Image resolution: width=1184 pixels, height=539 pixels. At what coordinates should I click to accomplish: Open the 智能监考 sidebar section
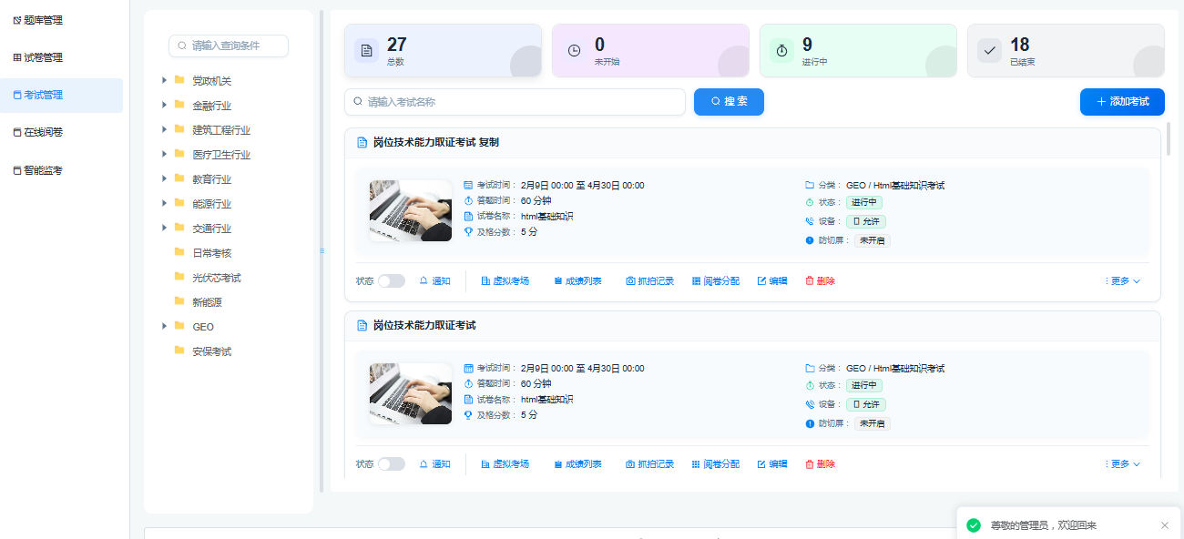[41, 168]
